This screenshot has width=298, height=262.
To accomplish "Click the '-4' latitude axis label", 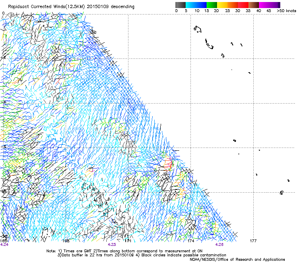I will click(x=3, y=102).
